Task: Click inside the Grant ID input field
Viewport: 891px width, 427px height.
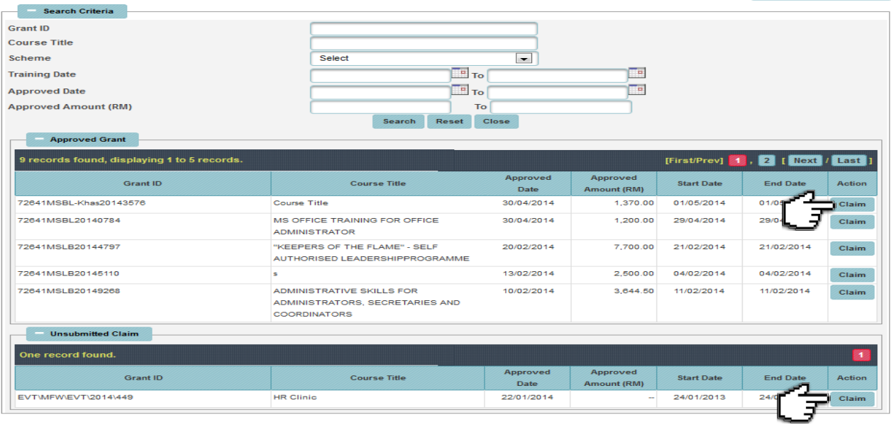Action: 424,28
